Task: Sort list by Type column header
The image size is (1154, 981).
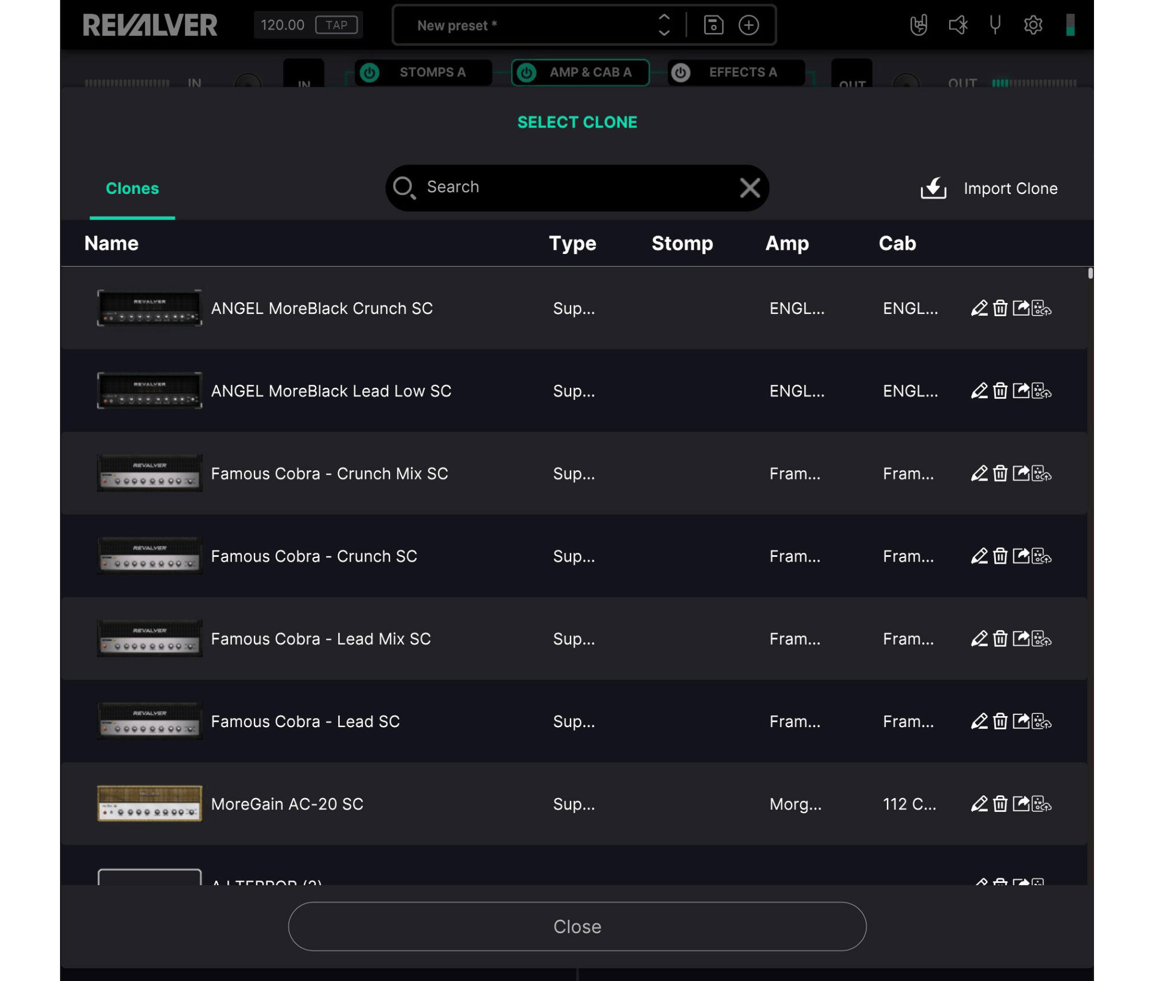Action: (572, 244)
